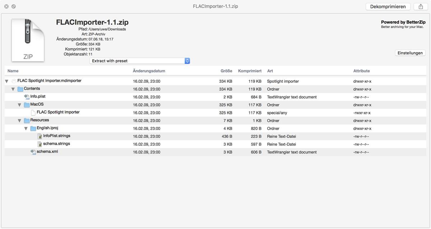431x229 pixels.
Task: Click the '7 KB' size cell
Action: pyautogui.click(x=228, y=121)
